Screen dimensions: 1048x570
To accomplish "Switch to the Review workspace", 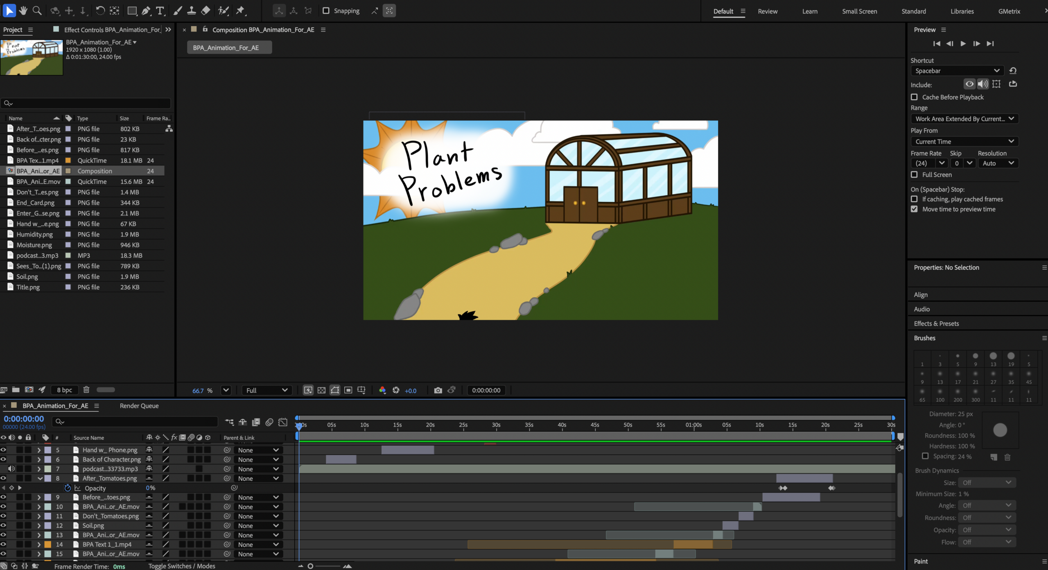I will pos(767,11).
